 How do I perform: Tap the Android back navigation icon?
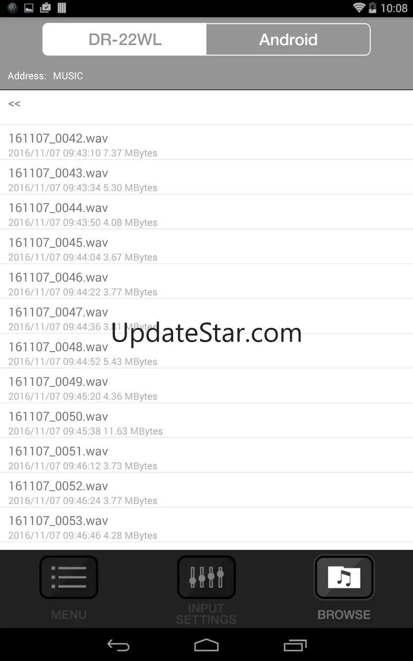pyautogui.click(x=118, y=645)
